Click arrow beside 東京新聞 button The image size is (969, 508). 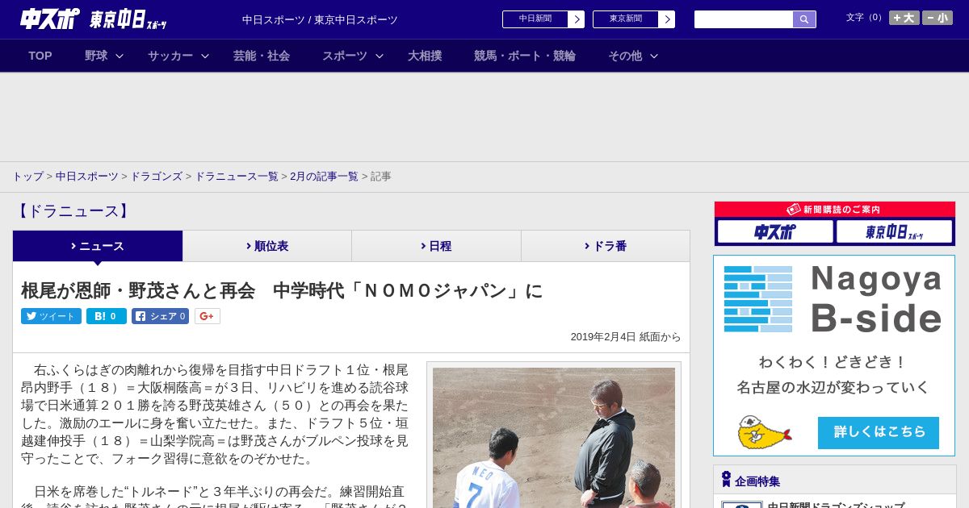click(667, 19)
